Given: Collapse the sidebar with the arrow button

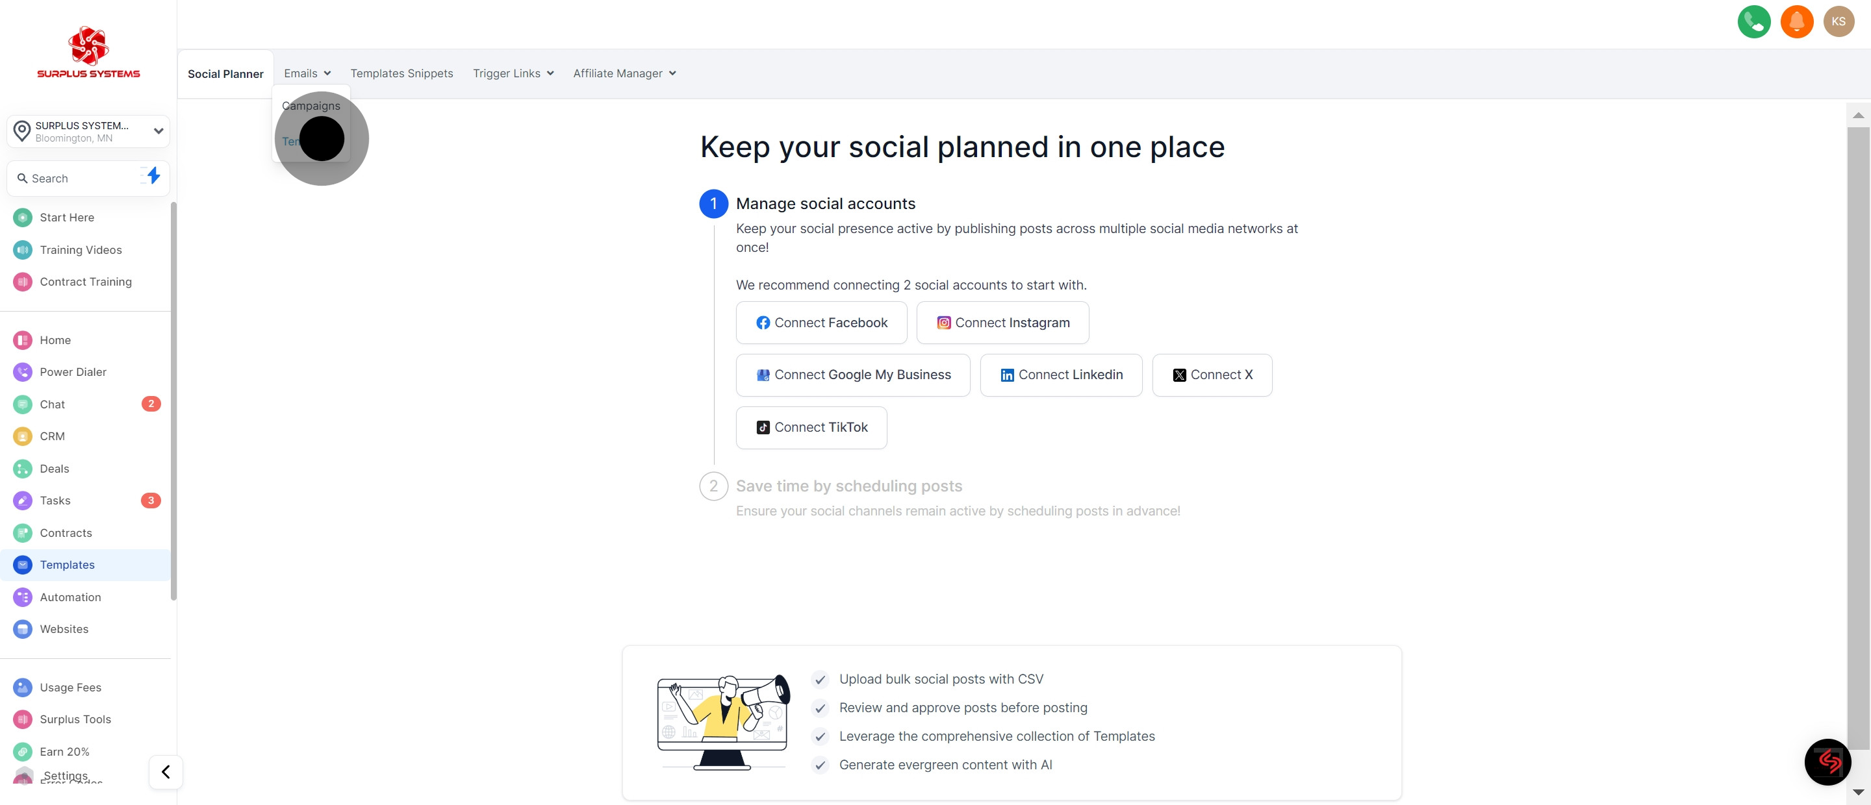Looking at the screenshot, I should 166,772.
